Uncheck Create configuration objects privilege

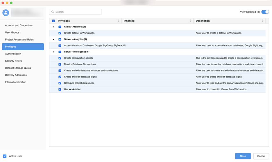pos(60,58)
